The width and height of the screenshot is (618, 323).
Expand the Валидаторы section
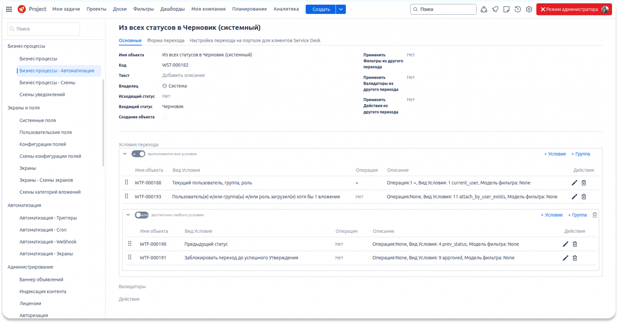point(132,287)
